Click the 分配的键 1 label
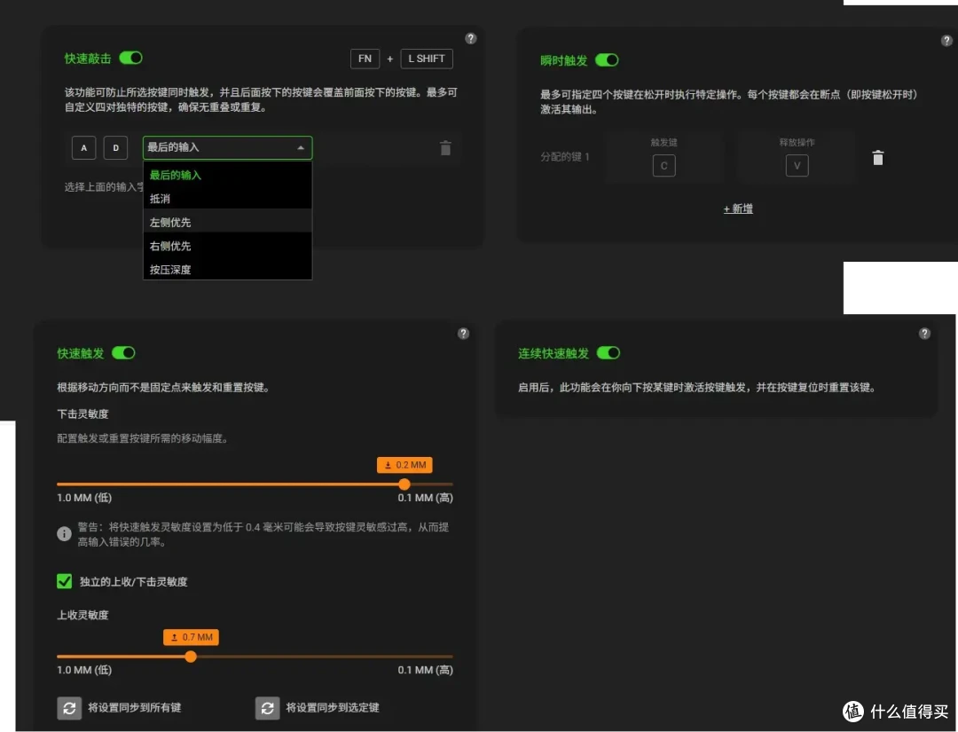Viewport: 958px width, 732px height. tap(564, 157)
